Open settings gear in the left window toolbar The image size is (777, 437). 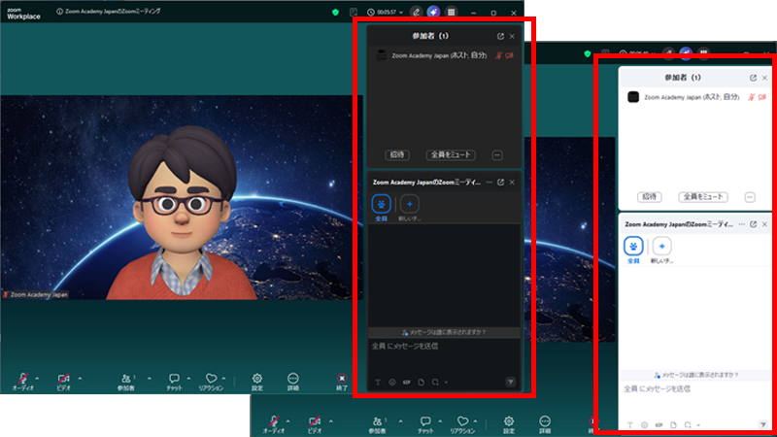tap(257, 379)
